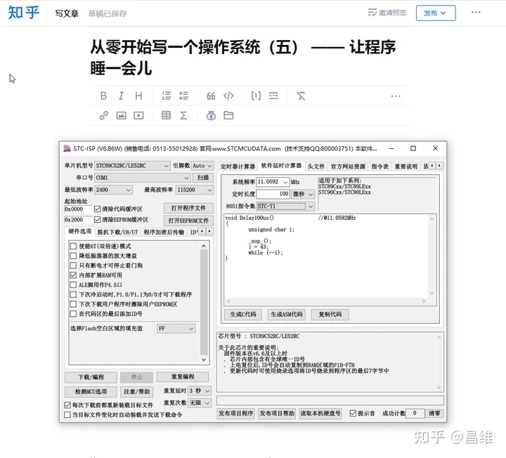Image resolution: width=506 pixels, height=458 pixels.
Task: Open microsecond time unit dropdown
Action: point(303,194)
